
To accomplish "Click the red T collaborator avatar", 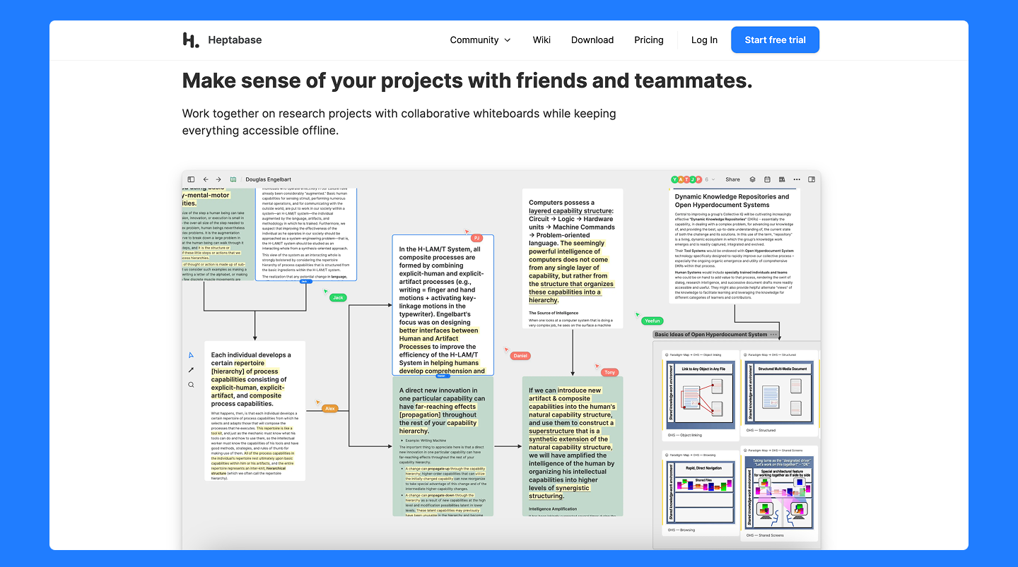I will pos(686,179).
